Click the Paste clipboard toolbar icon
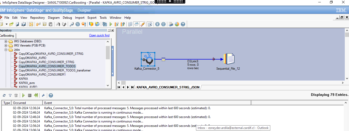 coord(51,24)
